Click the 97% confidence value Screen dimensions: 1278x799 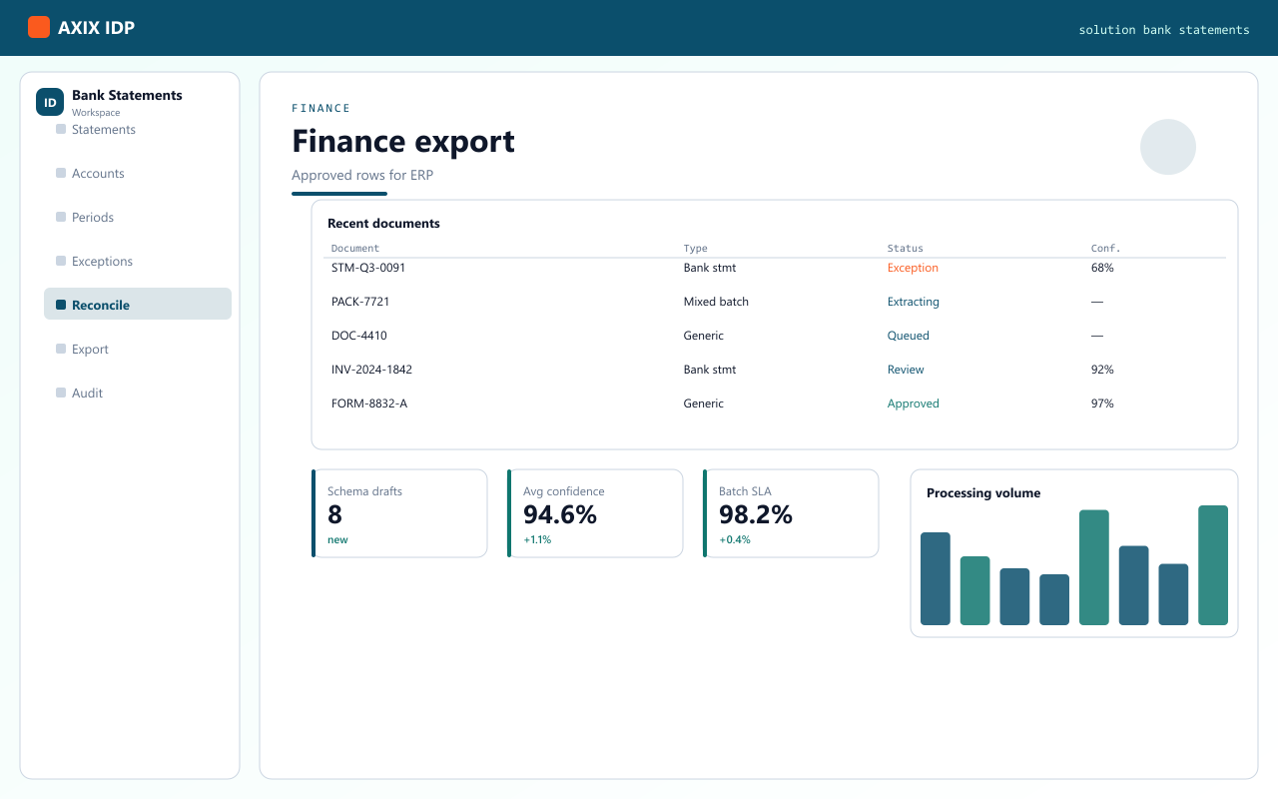[x=1102, y=403]
